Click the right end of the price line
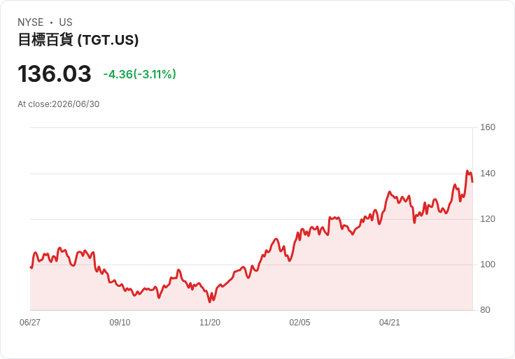 point(472,182)
